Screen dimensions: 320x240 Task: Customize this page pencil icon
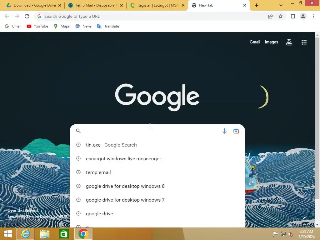(304, 217)
